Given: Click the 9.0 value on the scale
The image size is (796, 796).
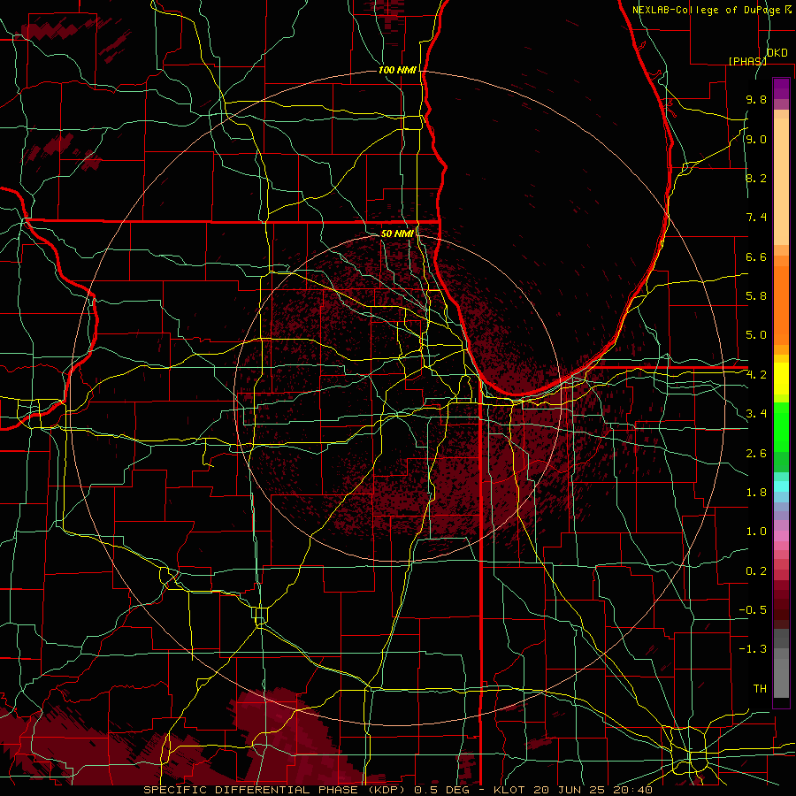Looking at the screenshot, I should pos(756,139).
